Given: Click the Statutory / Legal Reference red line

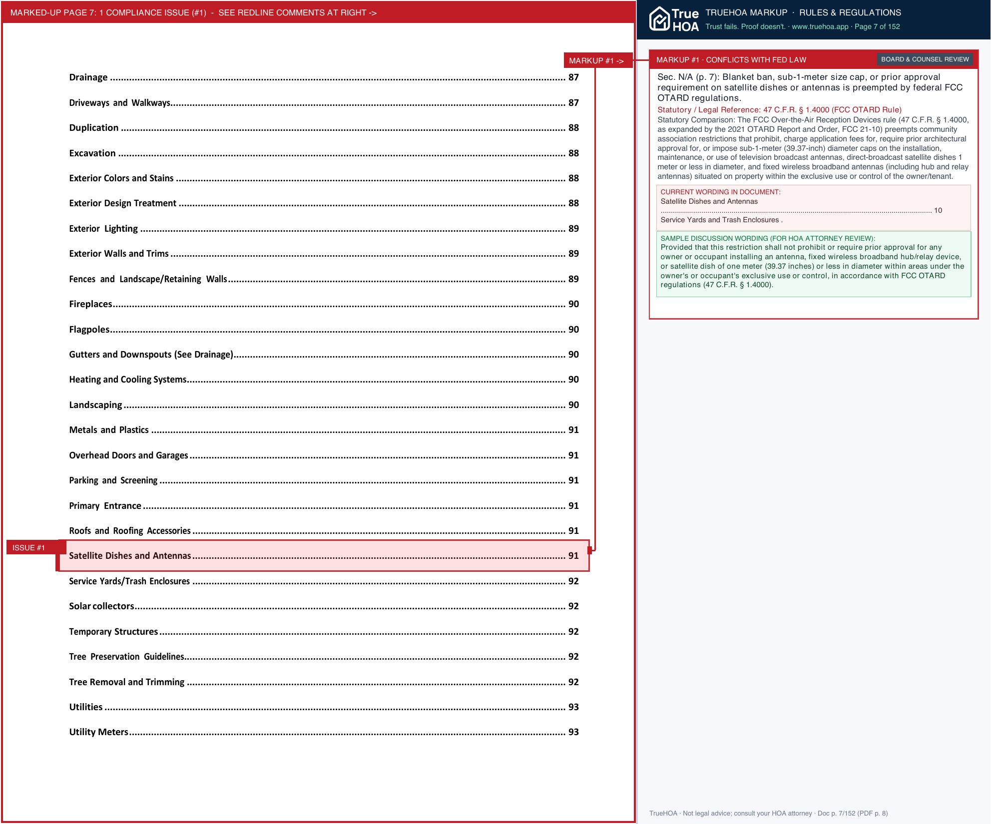Looking at the screenshot, I should click(779, 110).
